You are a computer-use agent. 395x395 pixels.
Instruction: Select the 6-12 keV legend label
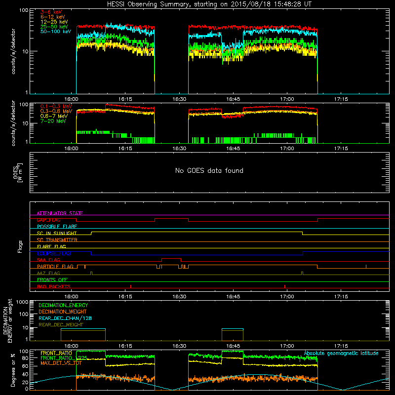tap(52, 17)
